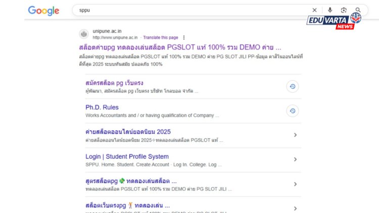Screen dimensions: 379x213
Task: Expand chevron beside the 2025 sitelink
Action: coord(295,135)
